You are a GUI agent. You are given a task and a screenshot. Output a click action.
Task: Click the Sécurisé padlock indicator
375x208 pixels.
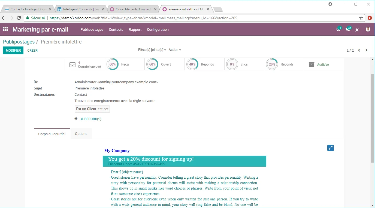35,18
